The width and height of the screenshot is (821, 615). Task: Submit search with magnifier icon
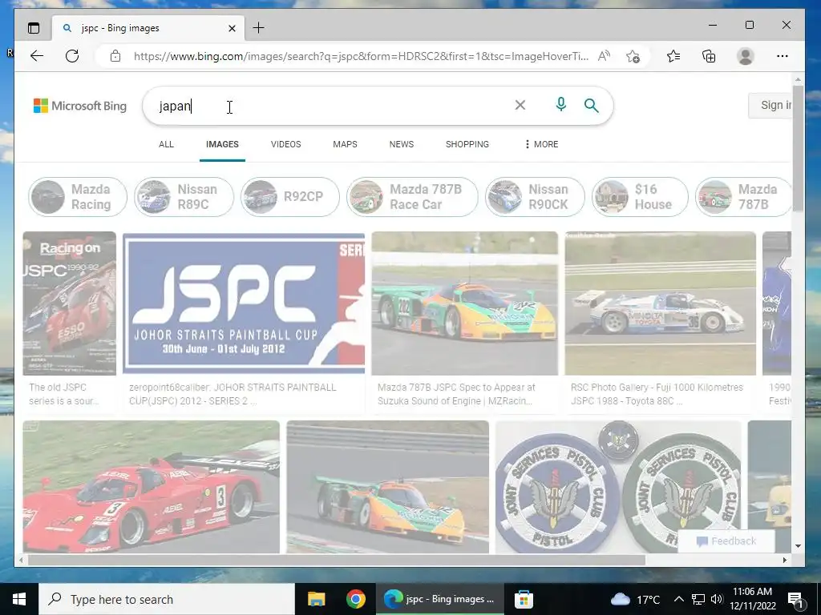(x=591, y=105)
